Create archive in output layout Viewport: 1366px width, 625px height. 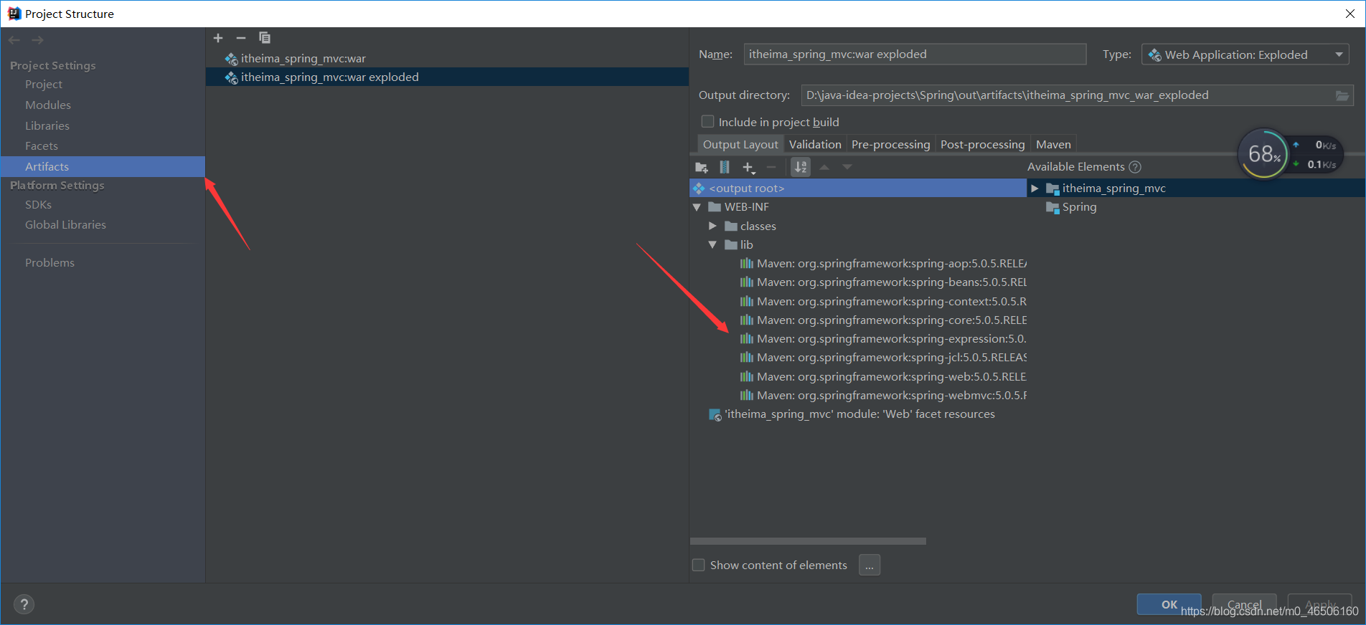pos(725,167)
